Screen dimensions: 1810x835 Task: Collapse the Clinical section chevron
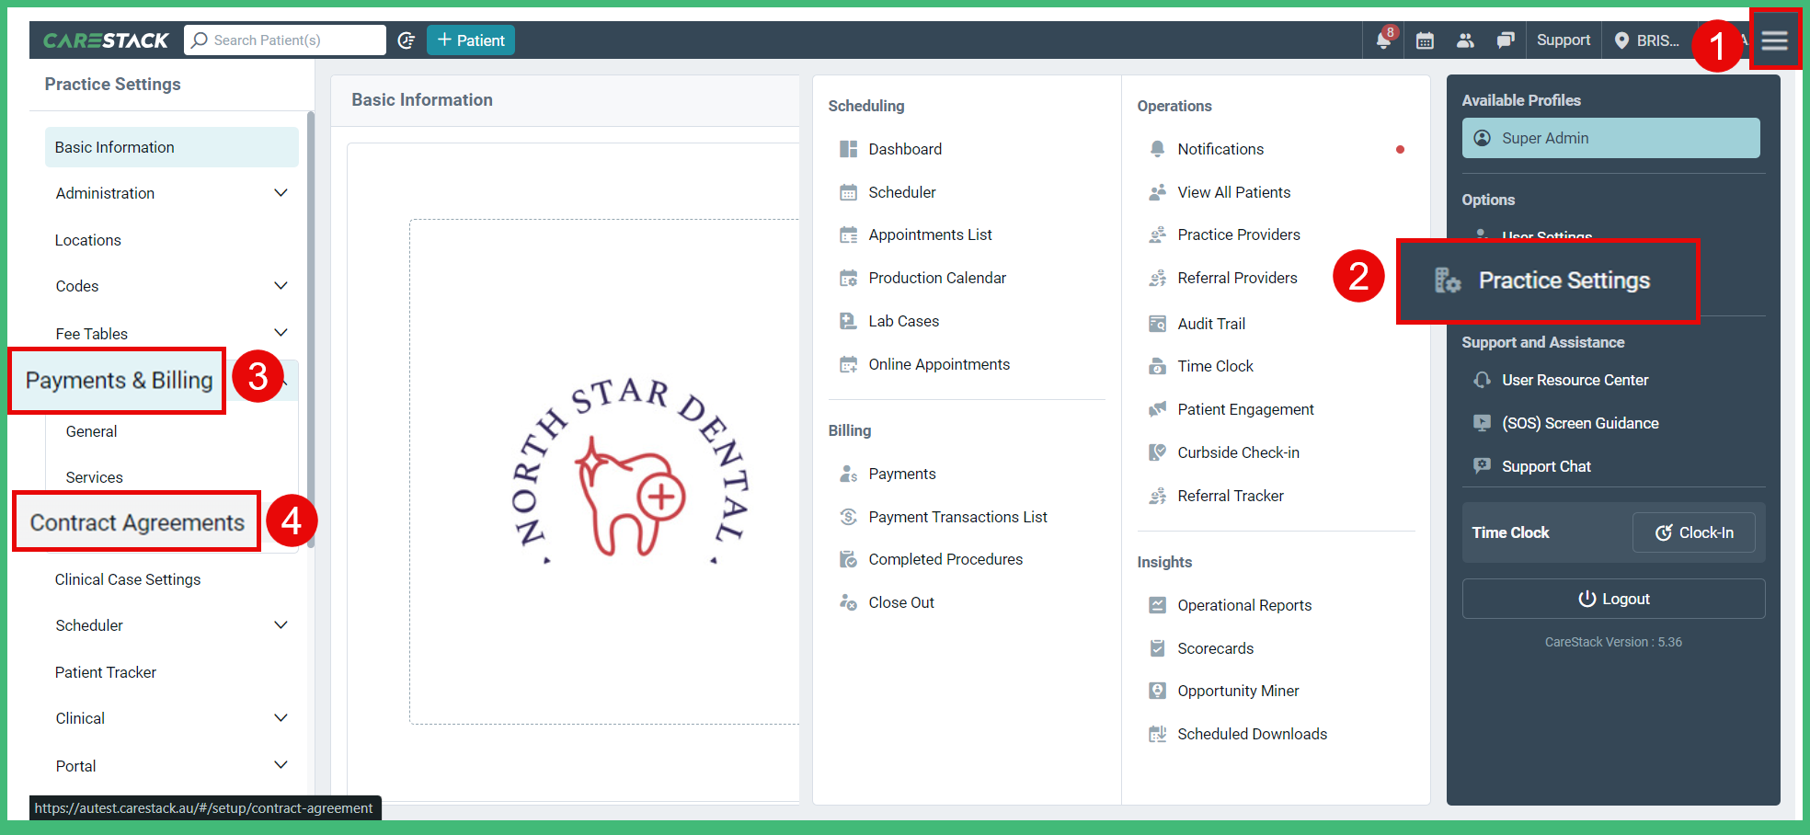click(281, 718)
